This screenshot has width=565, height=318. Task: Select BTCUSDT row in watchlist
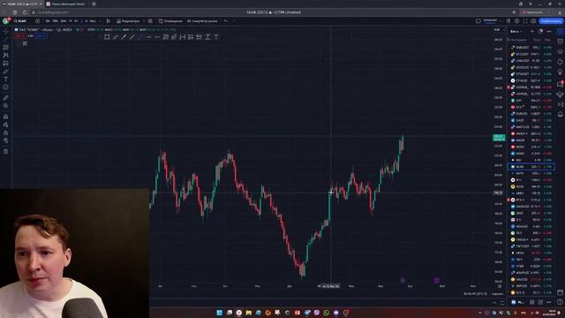click(x=531, y=54)
